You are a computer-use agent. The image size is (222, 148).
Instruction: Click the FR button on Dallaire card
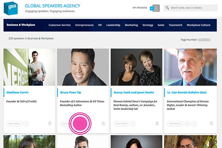(187, 124)
